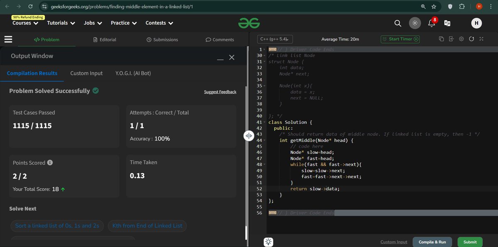Switch to the Editorial tab
The image size is (498, 247).
tap(105, 40)
